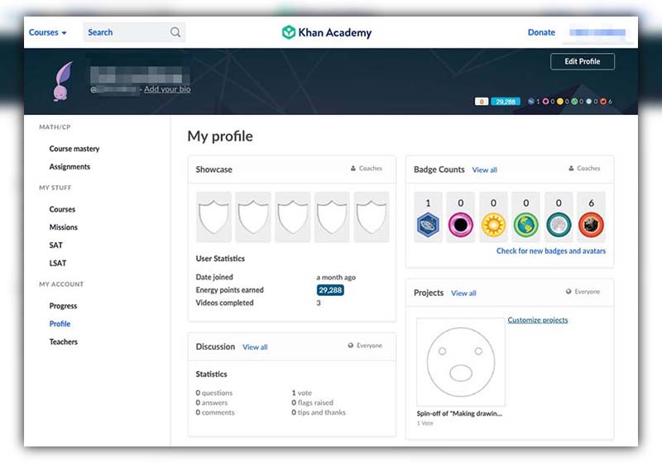Click the '0 questions' statistic
662x463 pixels.
(214, 393)
